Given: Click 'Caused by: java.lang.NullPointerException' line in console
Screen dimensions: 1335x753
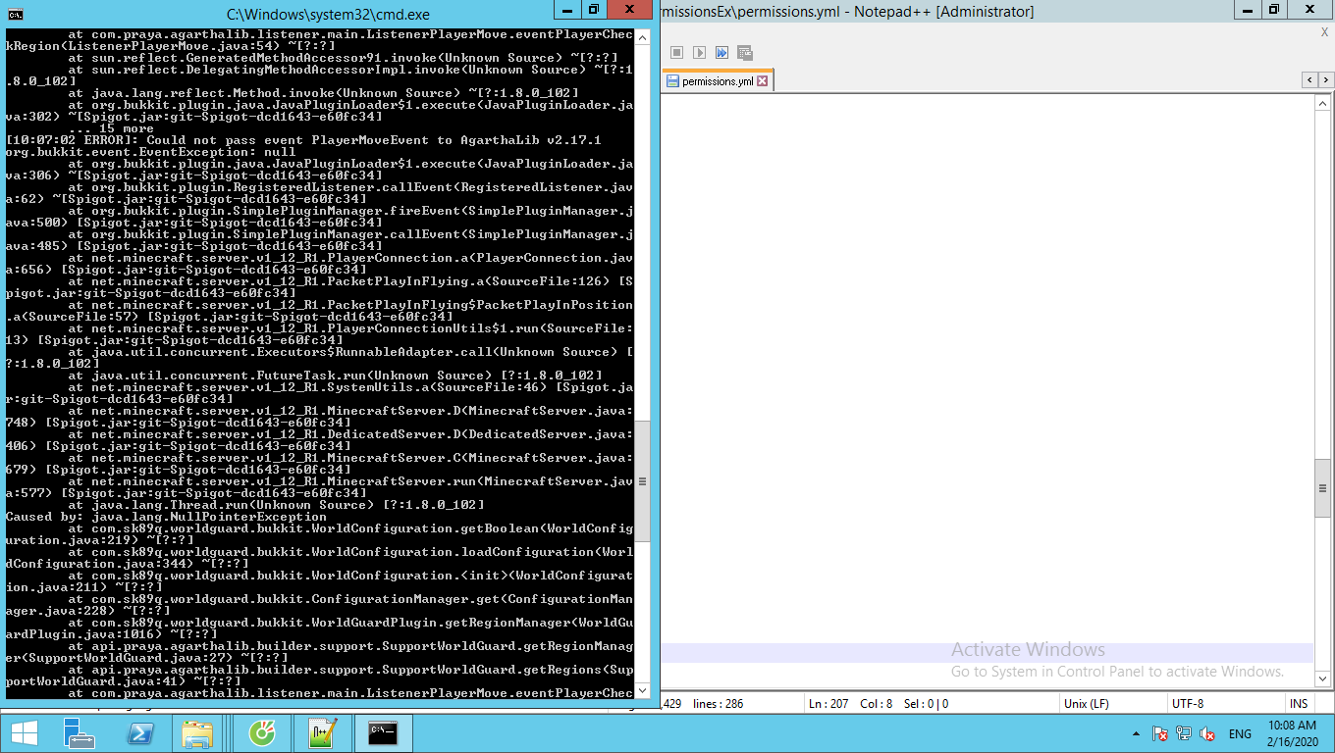Looking at the screenshot, I should 167,517.
